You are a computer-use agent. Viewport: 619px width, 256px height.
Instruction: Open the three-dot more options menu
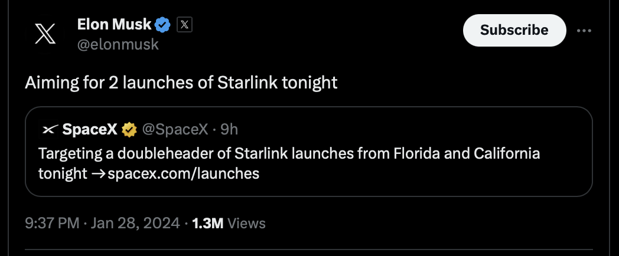(584, 30)
